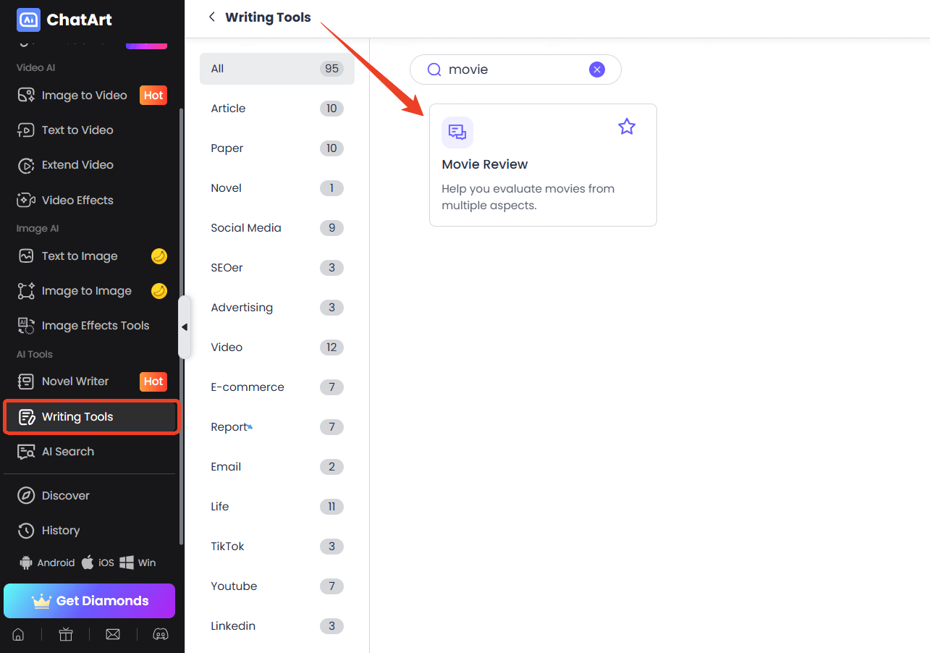930x653 pixels.
Task: Clear the movie search text
Action: pyautogui.click(x=596, y=69)
